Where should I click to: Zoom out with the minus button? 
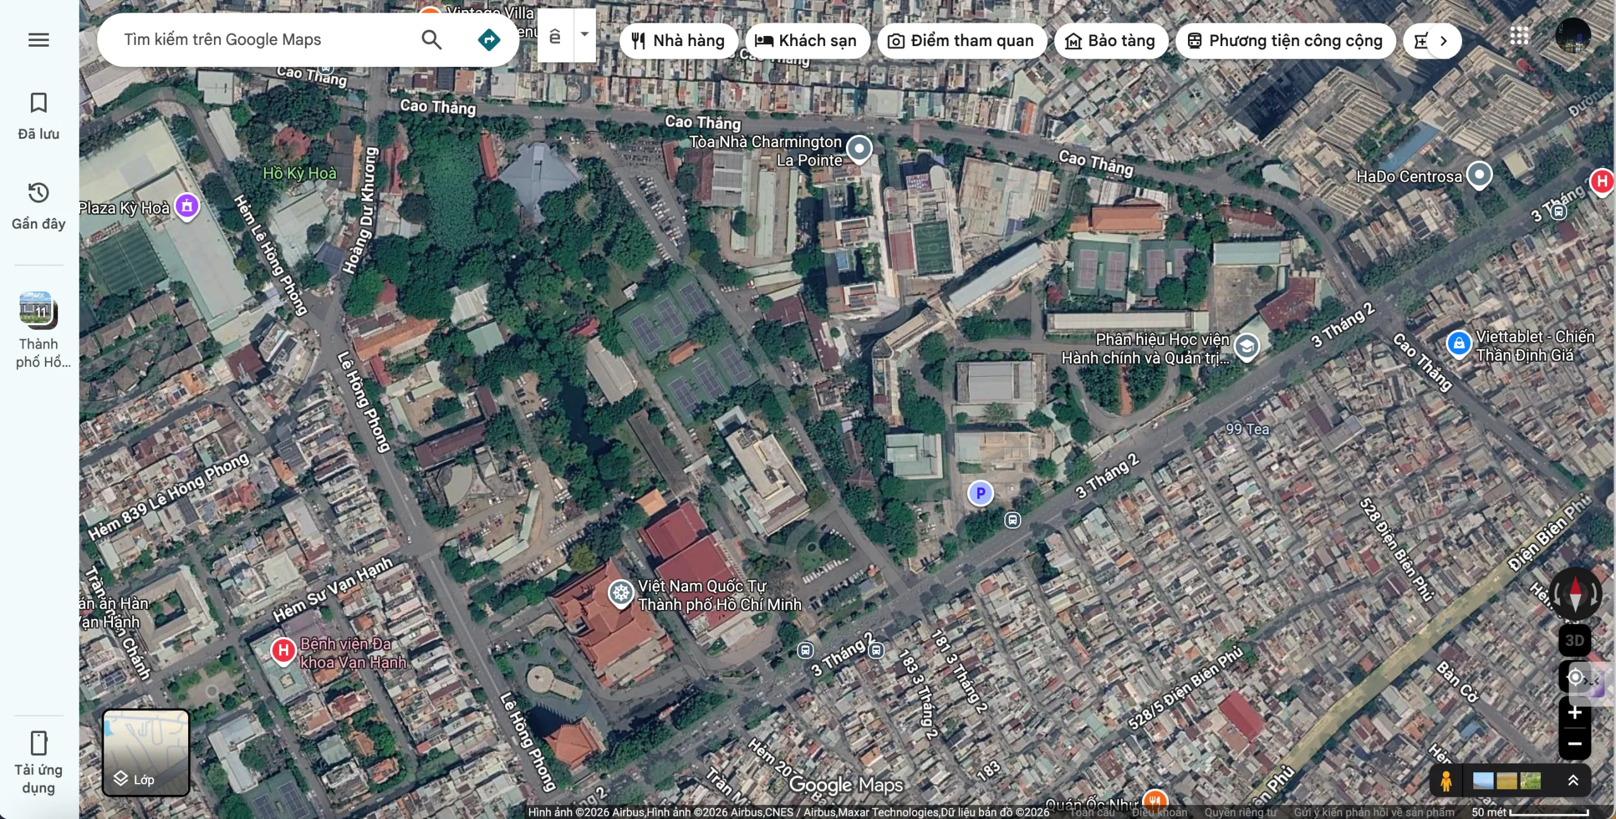click(1575, 744)
